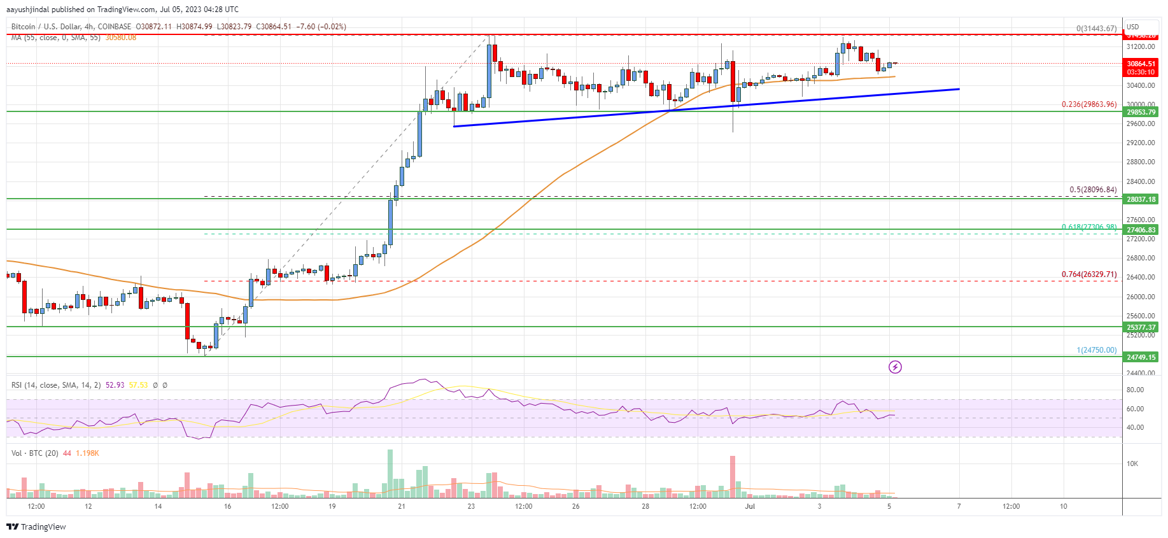The image size is (1168, 538).
Task: Click the purple lightning bolt icon
Action: click(895, 367)
